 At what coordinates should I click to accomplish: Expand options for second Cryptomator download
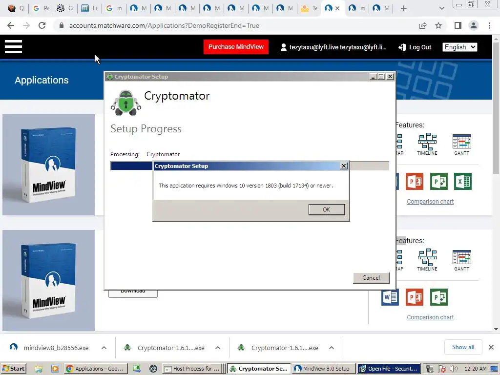(x=332, y=348)
